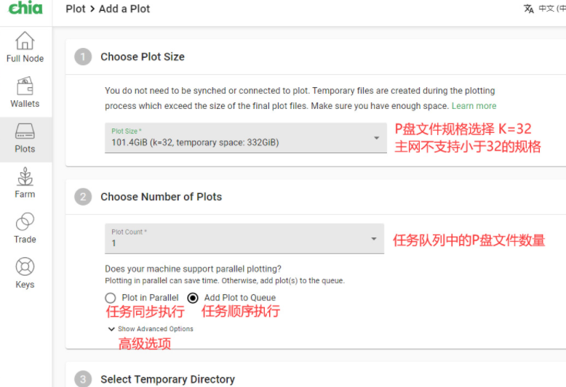This screenshot has width=566, height=387.
Task: Select the Plot in Parallel option
Action: pyautogui.click(x=111, y=298)
